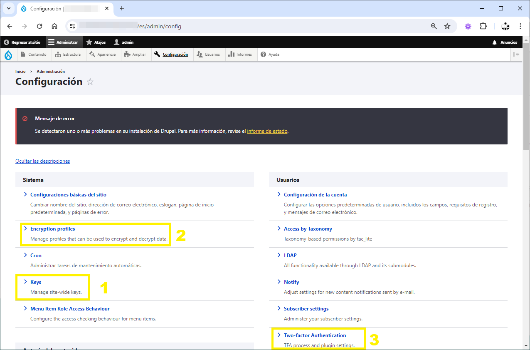The image size is (530, 350).
Task: Open the browser home page
Action: tap(54, 26)
